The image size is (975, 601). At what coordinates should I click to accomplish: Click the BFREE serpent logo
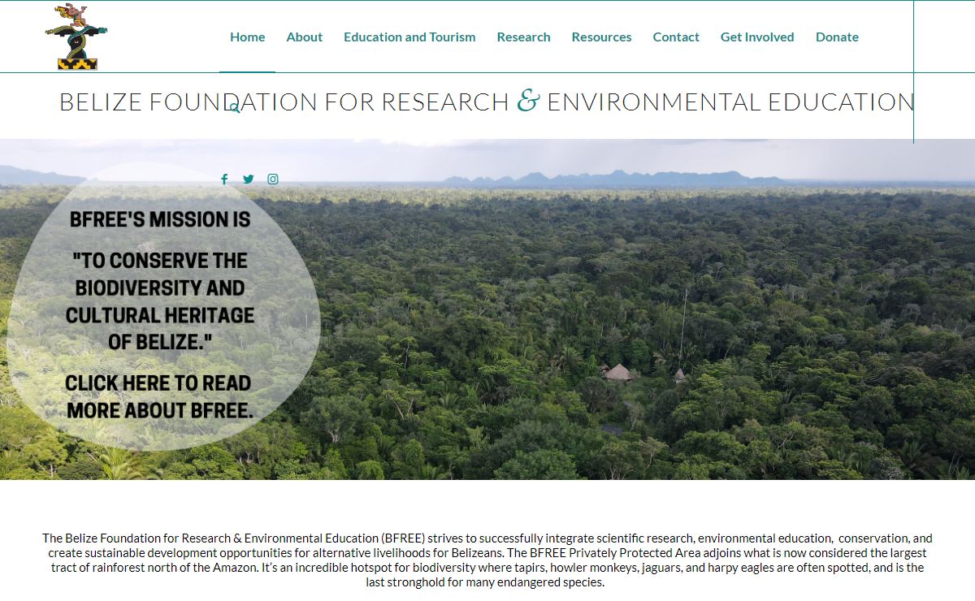click(x=76, y=37)
